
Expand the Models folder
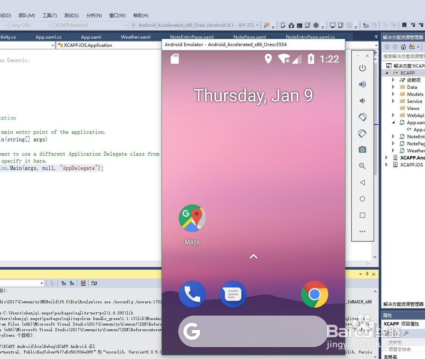point(393,94)
